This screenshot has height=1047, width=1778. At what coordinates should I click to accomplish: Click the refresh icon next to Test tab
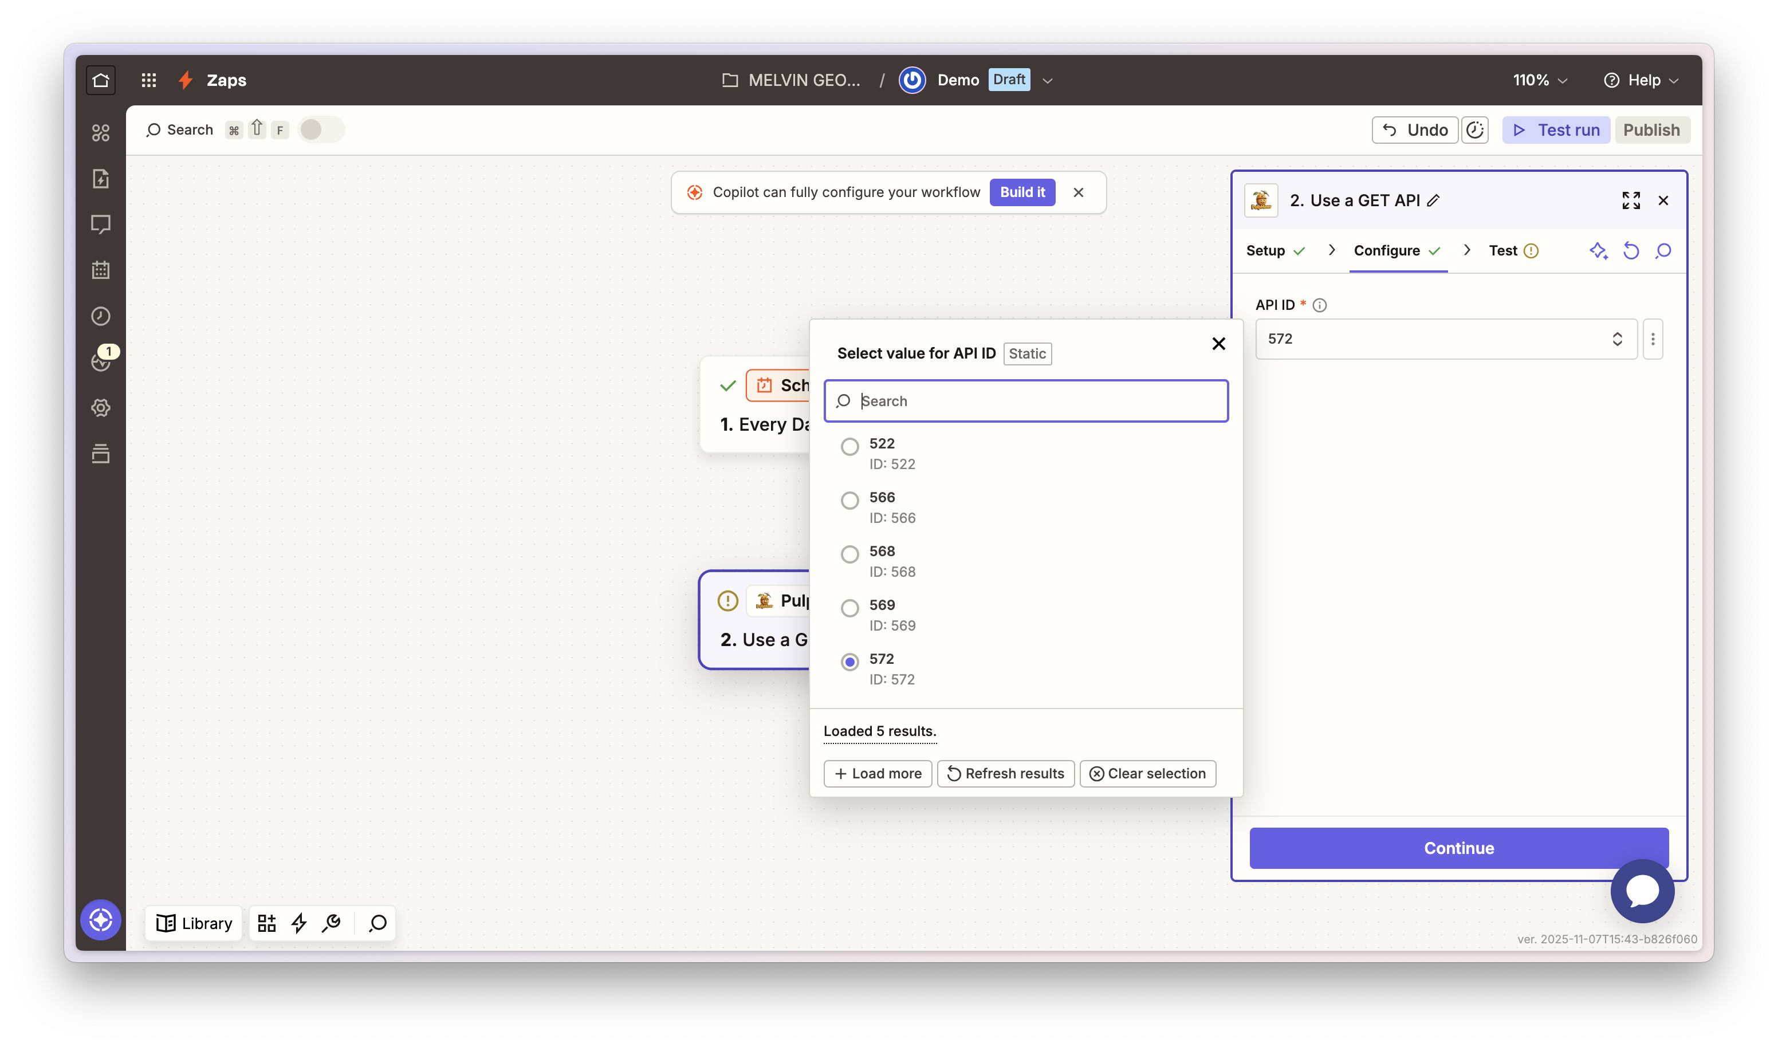click(x=1631, y=250)
